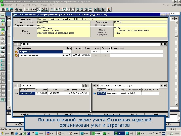Click the last toolbar icon with the red mark
The image size is (181, 136).
click(109, 10)
